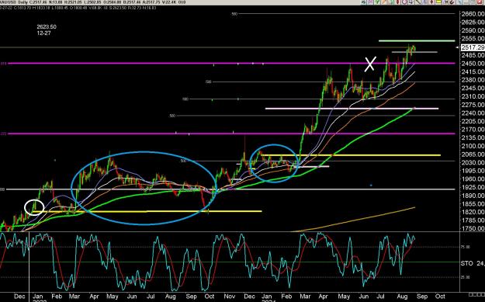Image resolution: width=485 pixels, height=302 pixels.
Task: Click the 2450.00 price axis label
Action: click(473, 64)
